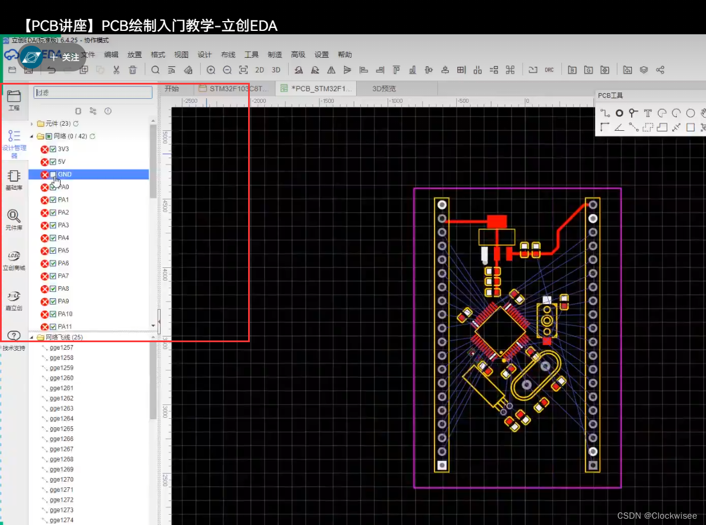Click the Gerber export icon
The width and height of the screenshot is (706, 525).
click(589, 70)
